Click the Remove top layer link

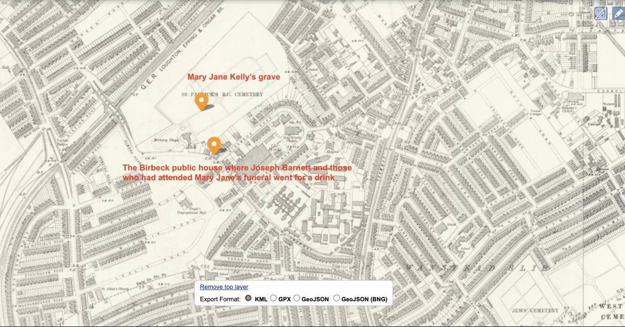(224, 287)
